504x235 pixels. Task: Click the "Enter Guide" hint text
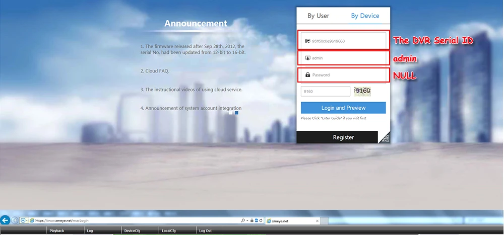coord(333,118)
